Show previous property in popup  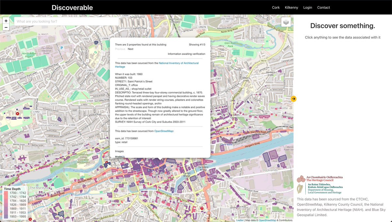point(120,49)
